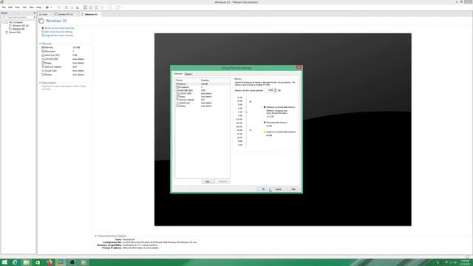Select Windows NT 4.0 in the library tree
The width and height of the screenshot is (473, 266).
coord(21,26)
